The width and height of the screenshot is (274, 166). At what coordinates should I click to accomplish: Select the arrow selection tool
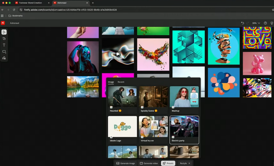click(4, 32)
